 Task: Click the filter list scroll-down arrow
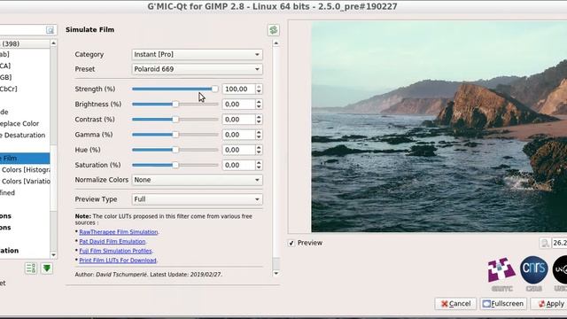53,255
